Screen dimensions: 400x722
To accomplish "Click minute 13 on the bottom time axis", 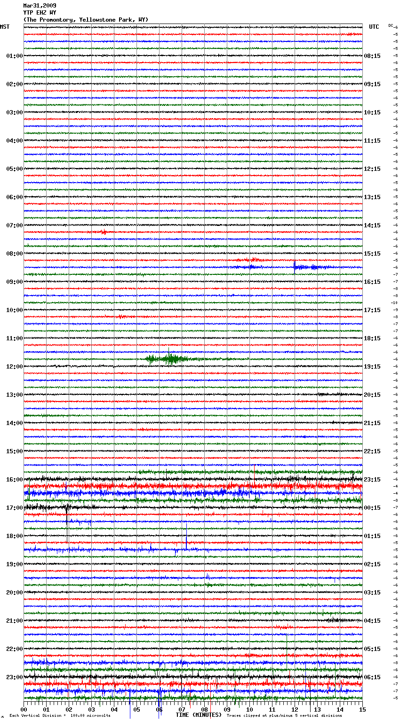I will tap(317, 709).
